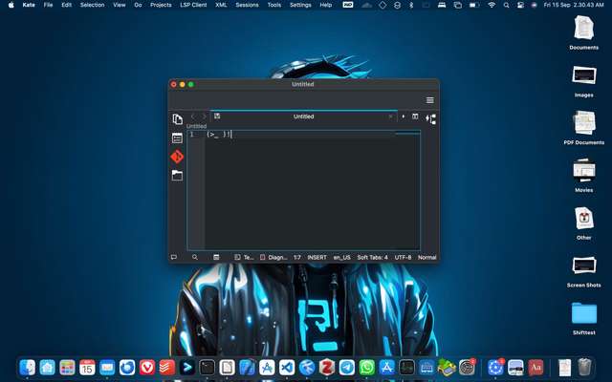Image resolution: width=612 pixels, height=382 pixels.
Task: Open the Documents sidebar panel icon
Action: click(177, 118)
